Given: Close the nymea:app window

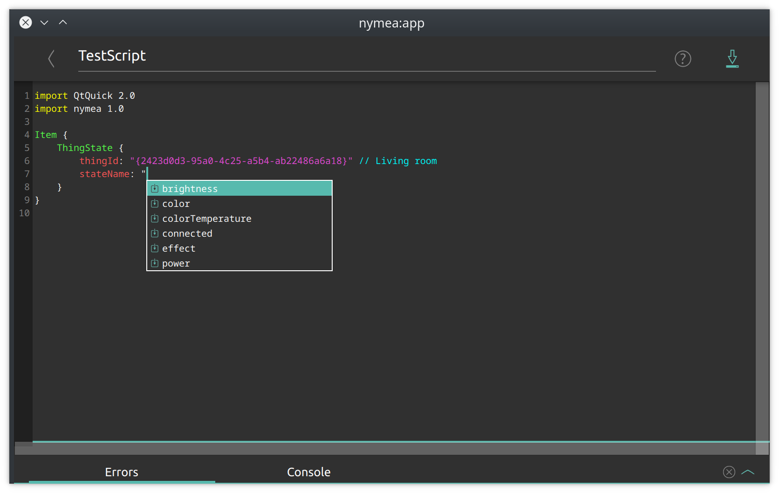Looking at the screenshot, I should pos(26,22).
